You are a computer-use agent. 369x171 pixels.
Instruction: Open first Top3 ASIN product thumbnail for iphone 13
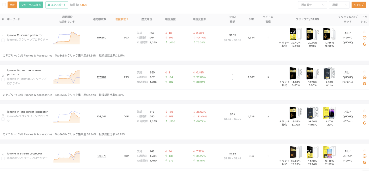pos(296,34)
